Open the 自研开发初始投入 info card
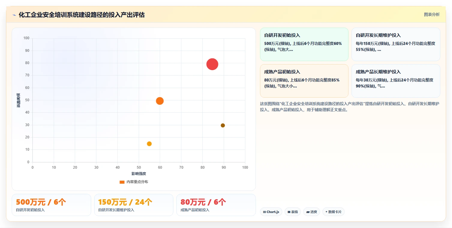452x228 pixels. pos(304,44)
